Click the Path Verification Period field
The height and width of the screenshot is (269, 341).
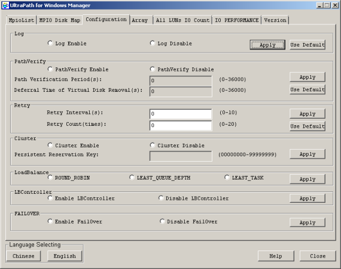[x=181, y=81]
